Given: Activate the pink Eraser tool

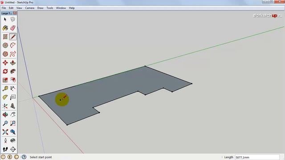Looking at the screenshot, I should point(13,28).
